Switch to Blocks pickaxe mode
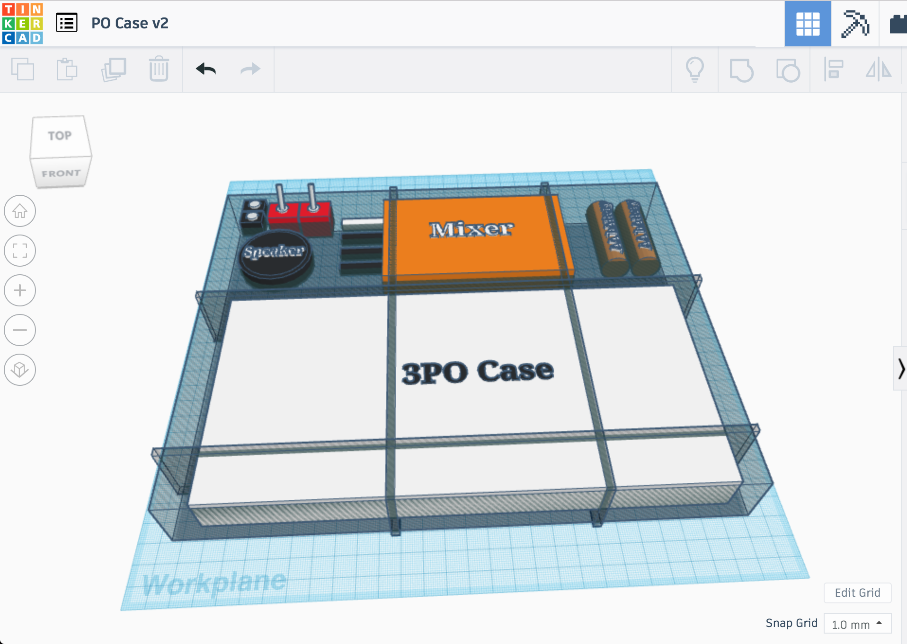Screen dimensions: 907x644 (855, 24)
